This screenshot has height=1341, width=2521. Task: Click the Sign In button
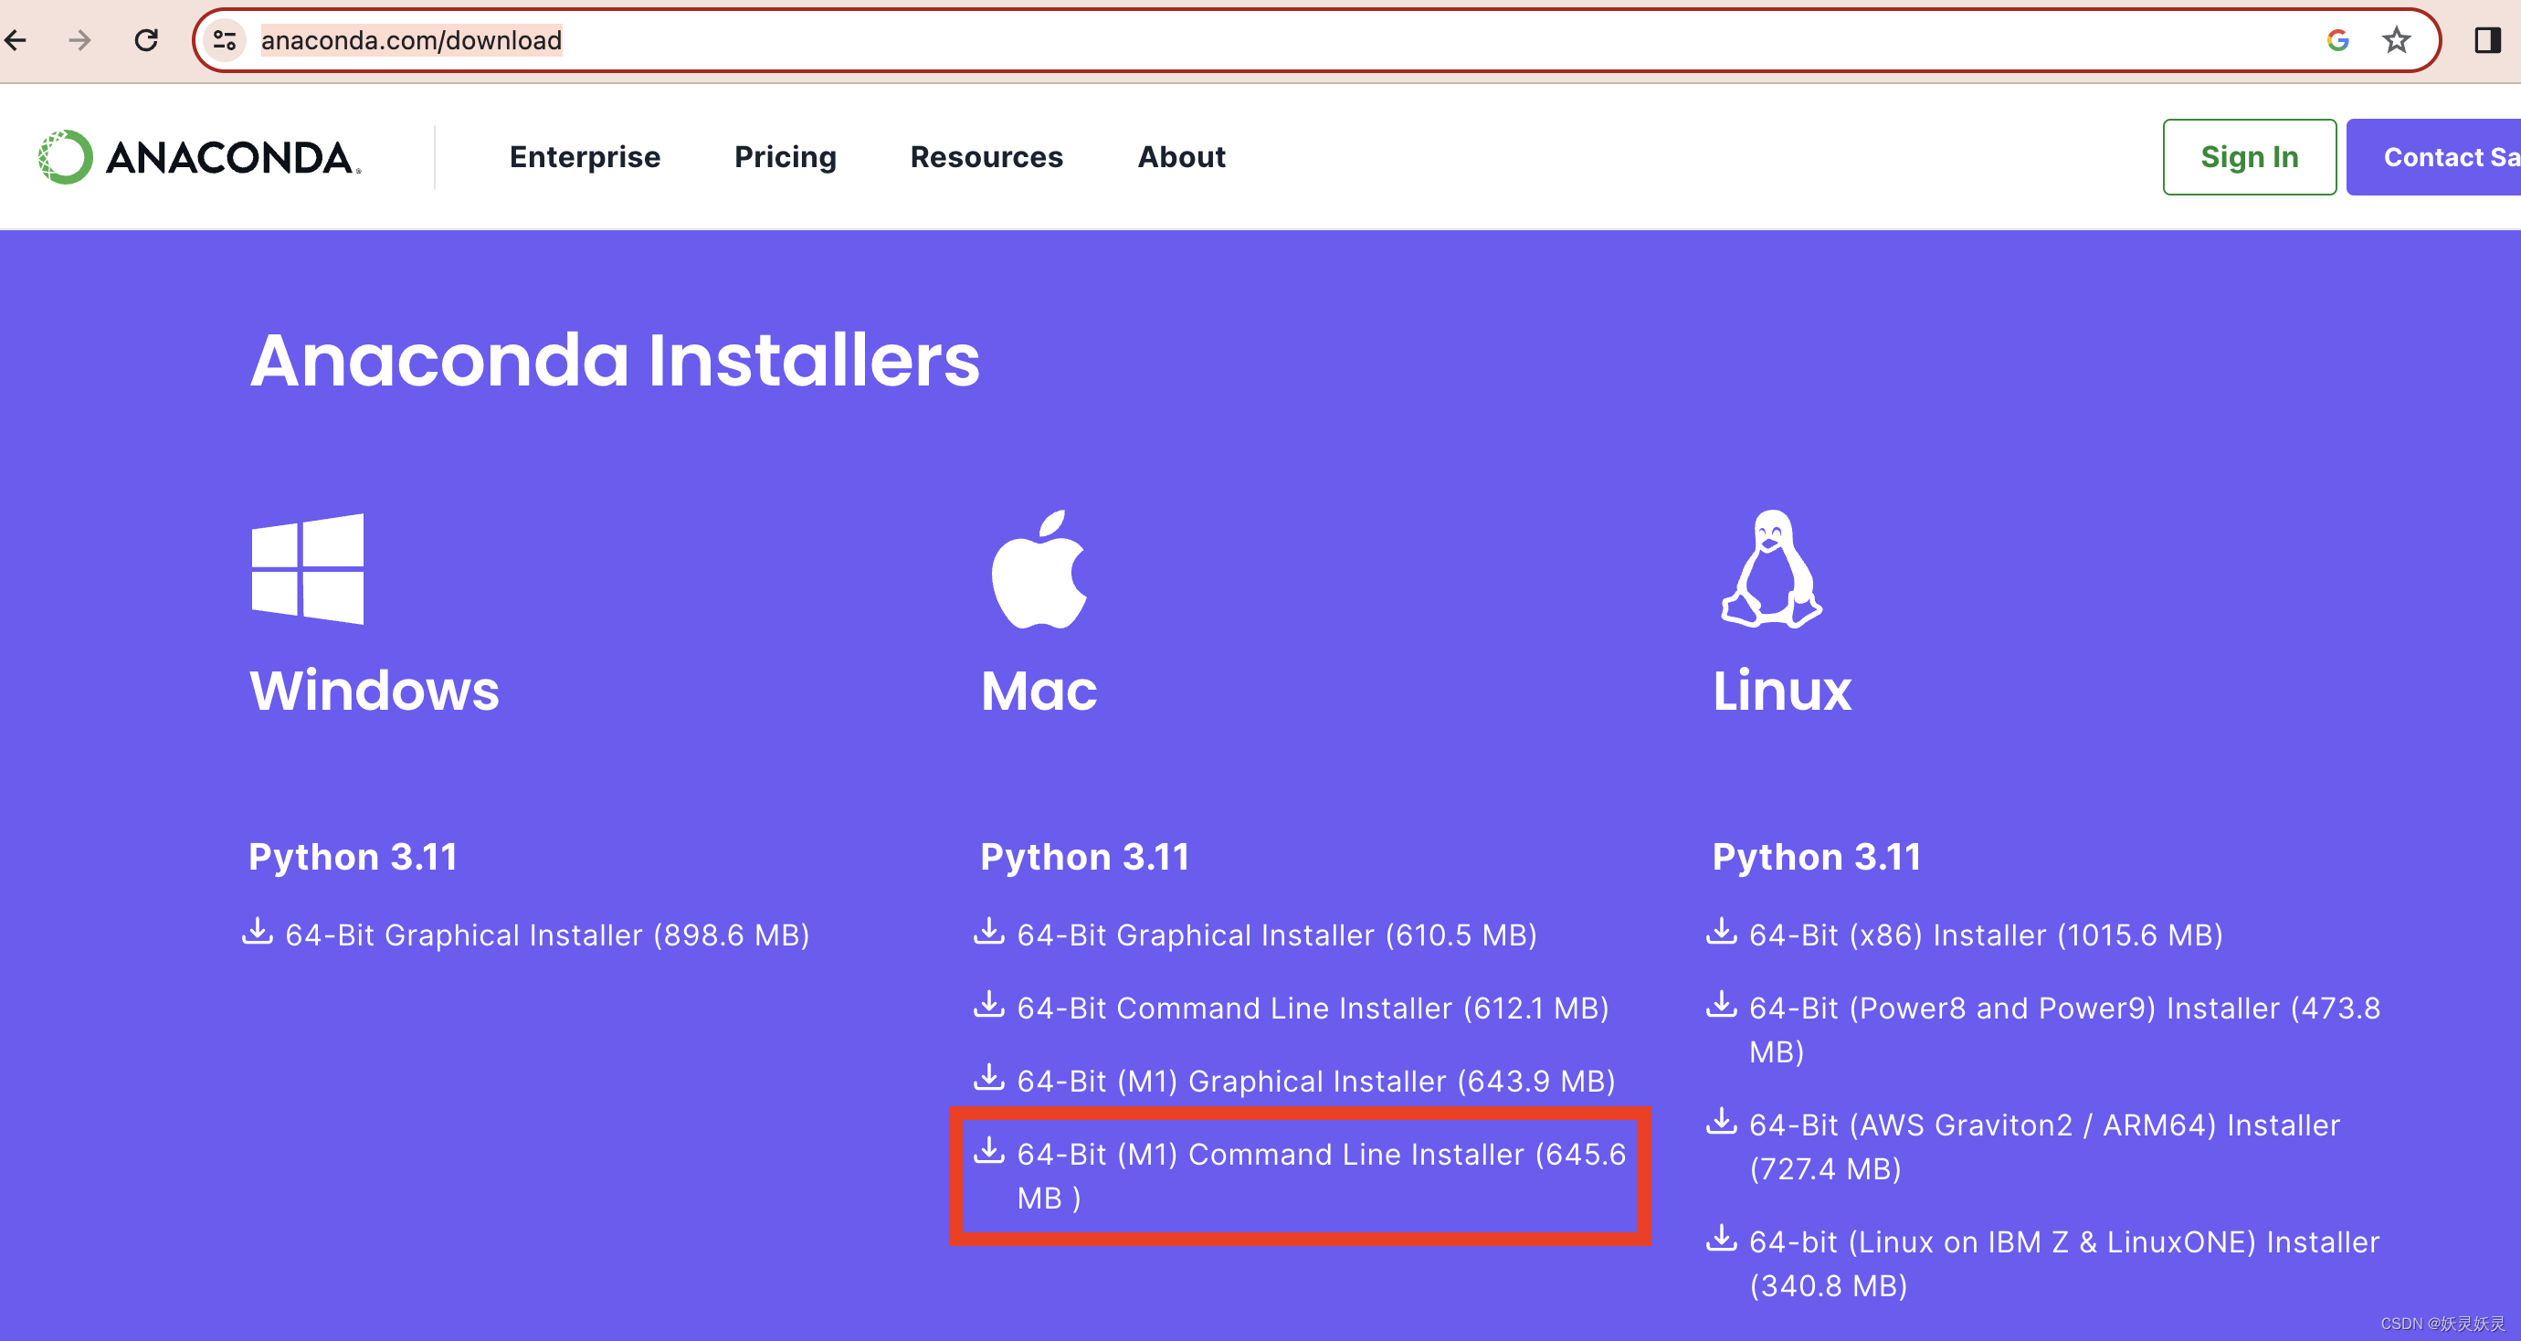tap(2248, 156)
